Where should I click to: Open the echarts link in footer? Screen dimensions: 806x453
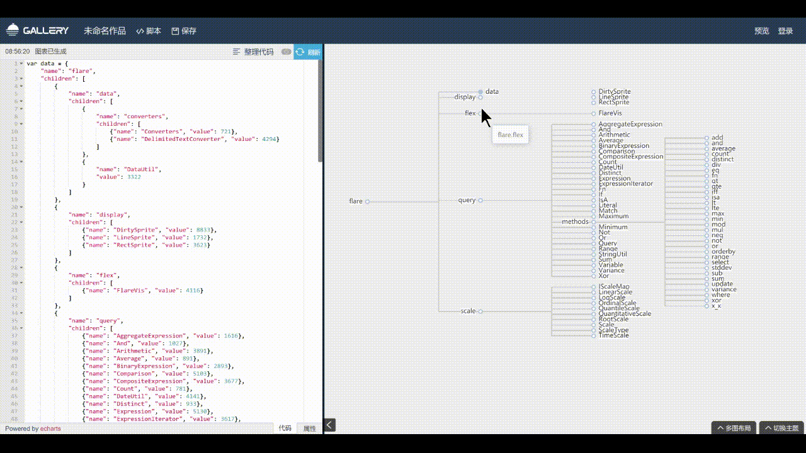(50, 428)
